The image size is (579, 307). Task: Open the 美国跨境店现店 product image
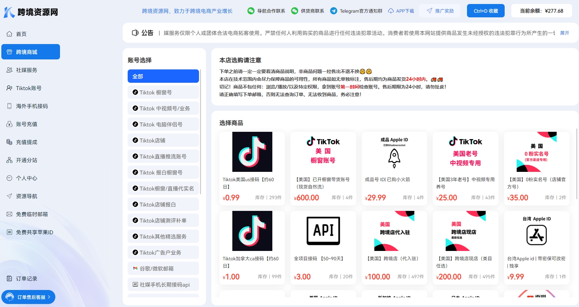466,231
